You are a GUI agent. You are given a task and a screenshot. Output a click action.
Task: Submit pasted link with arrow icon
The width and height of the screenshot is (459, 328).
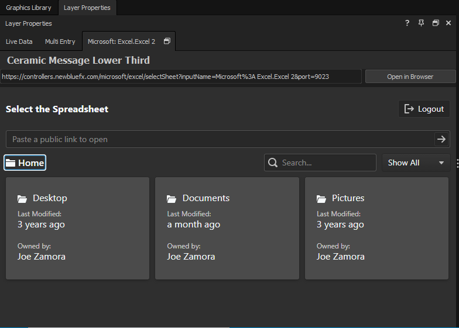click(441, 139)
